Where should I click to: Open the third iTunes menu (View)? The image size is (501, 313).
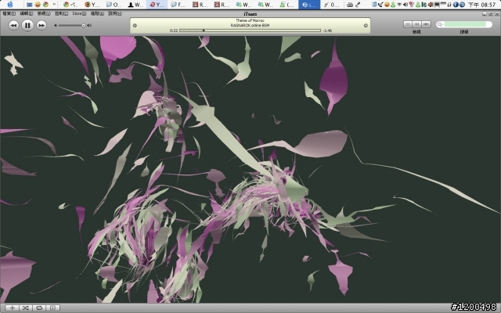[x=44, y=14]
